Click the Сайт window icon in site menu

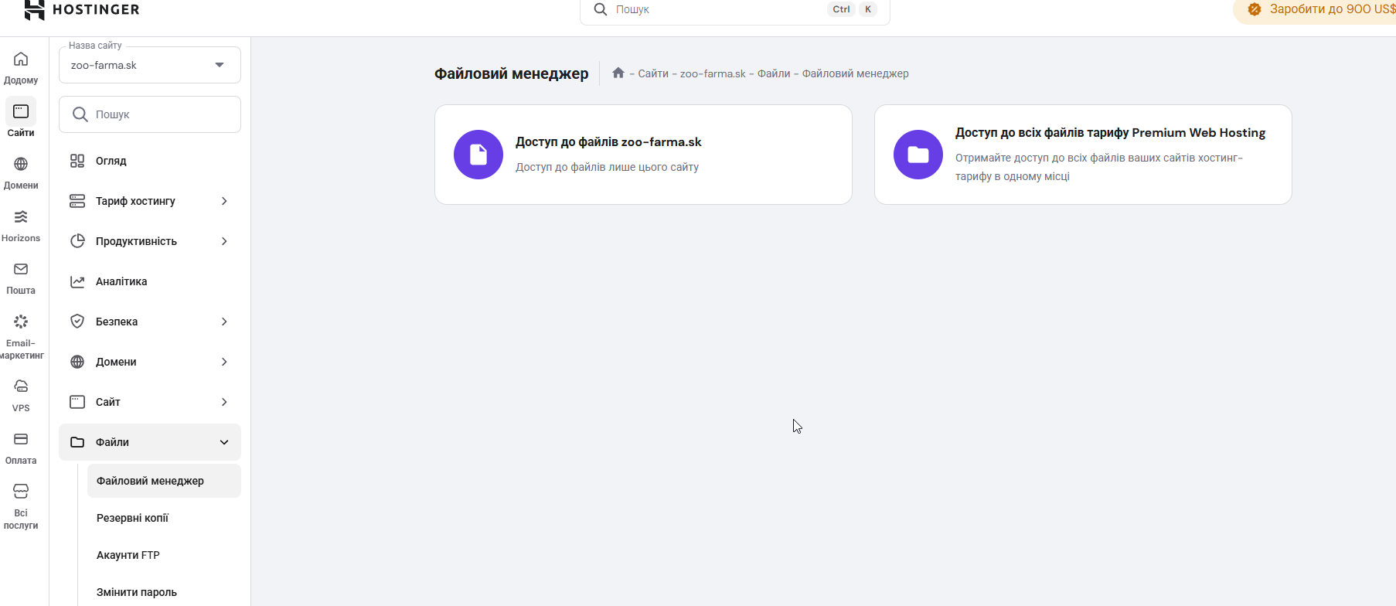(77, 402)
